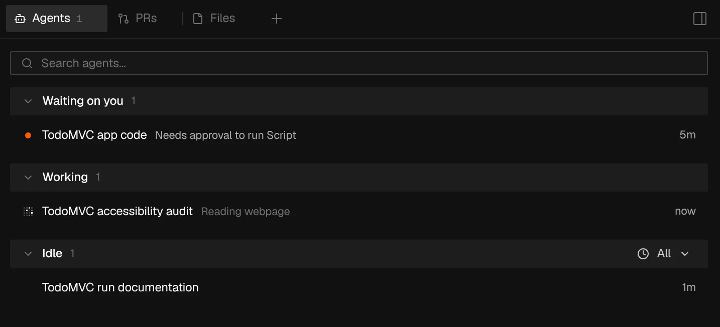Click the "now" timestamp of accessibility audit
Screen dimensions: 720x327
685,211
